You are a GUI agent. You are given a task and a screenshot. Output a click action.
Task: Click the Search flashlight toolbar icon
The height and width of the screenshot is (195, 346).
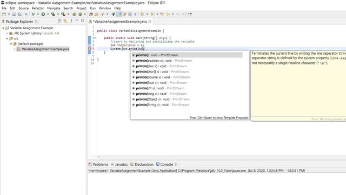102,15
